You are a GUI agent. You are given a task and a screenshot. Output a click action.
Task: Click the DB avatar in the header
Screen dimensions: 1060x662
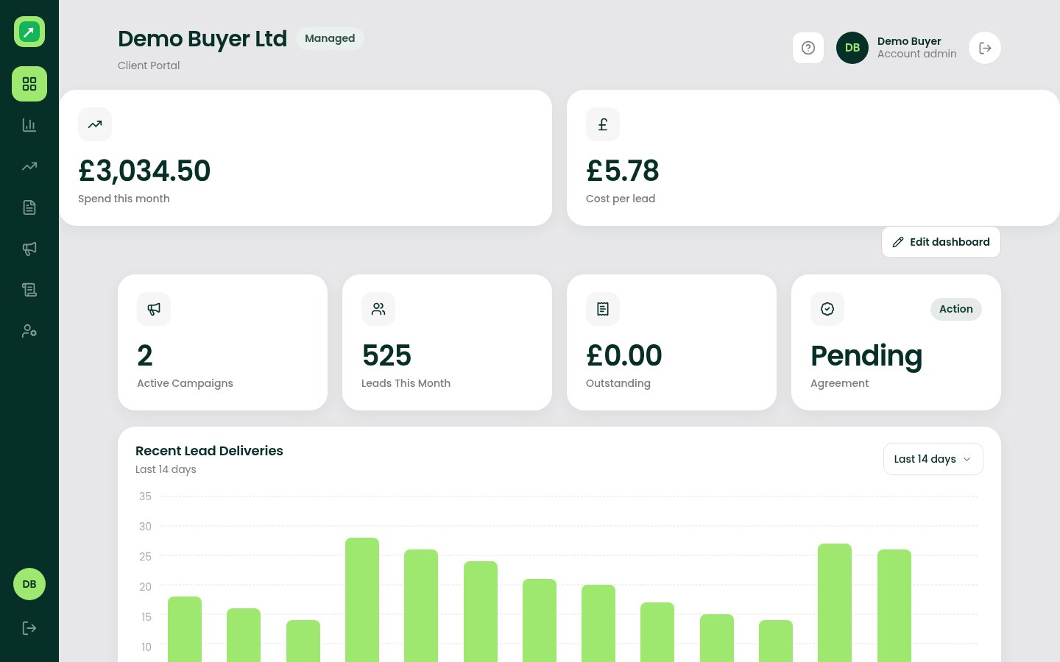click(852, 48)
